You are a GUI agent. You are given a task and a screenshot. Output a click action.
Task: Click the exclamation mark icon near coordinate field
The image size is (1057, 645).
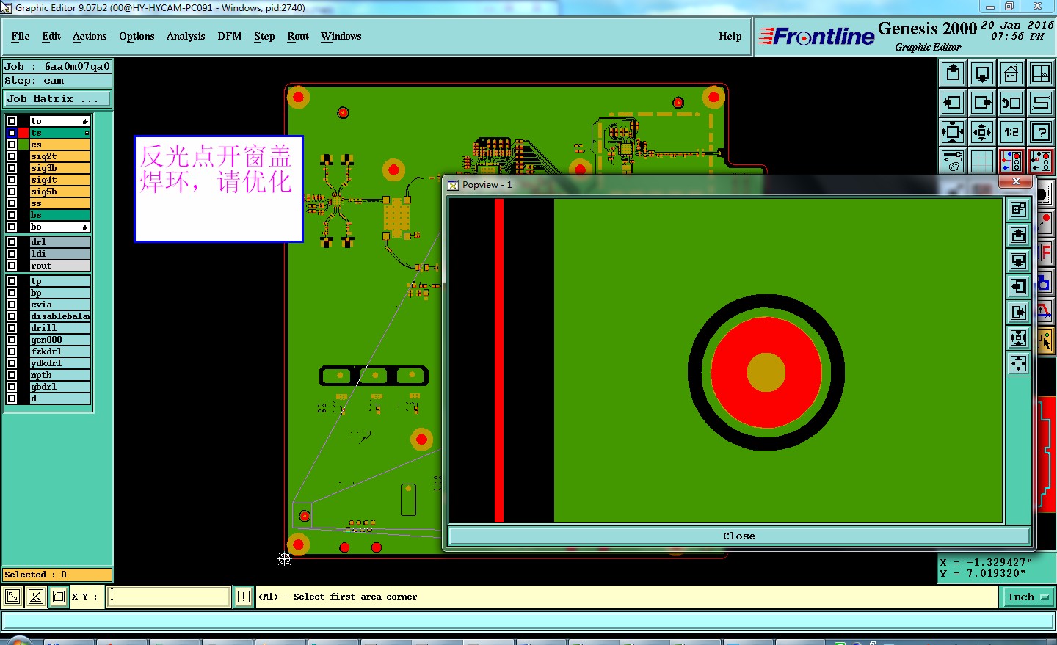244,597
